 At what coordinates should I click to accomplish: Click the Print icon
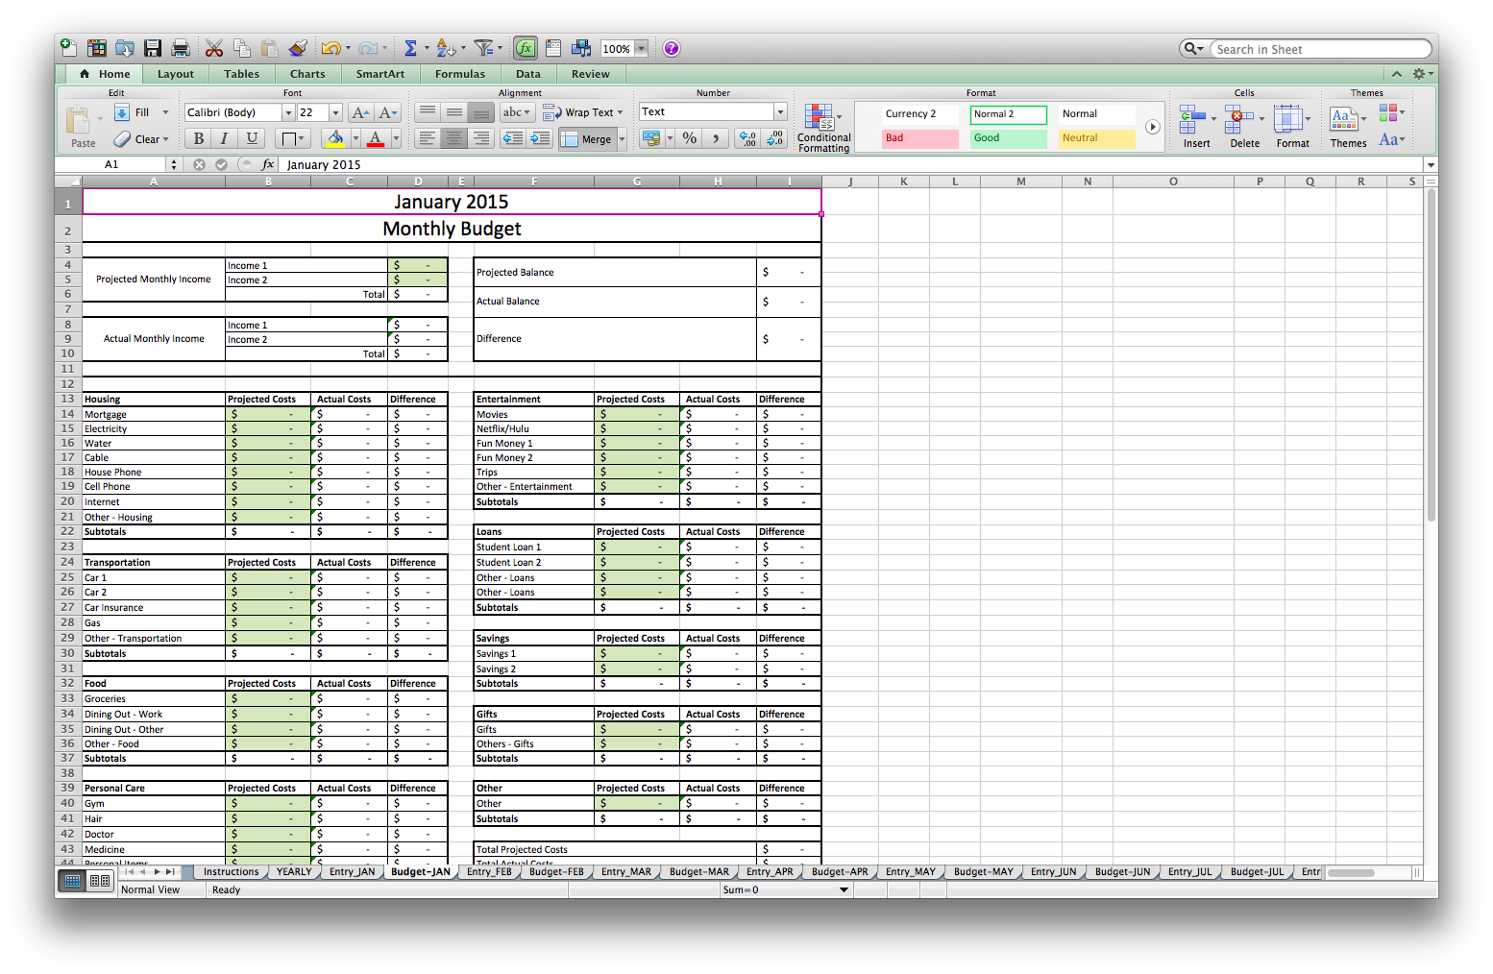pyautogui.click(x=180, y=48)
